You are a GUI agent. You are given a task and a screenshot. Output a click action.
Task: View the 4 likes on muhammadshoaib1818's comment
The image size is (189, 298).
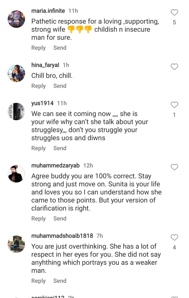(x=174, y=247)
